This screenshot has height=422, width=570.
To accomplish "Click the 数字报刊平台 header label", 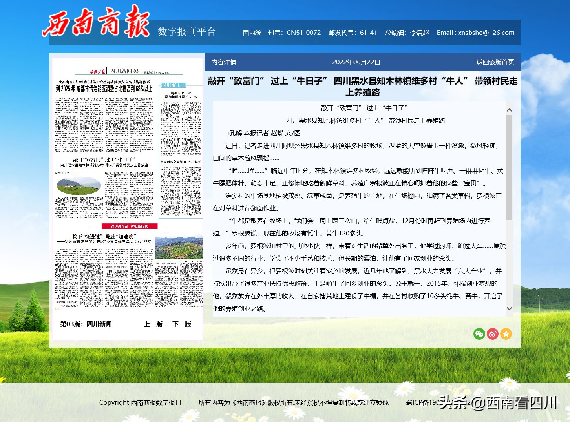I will (186, 32).
